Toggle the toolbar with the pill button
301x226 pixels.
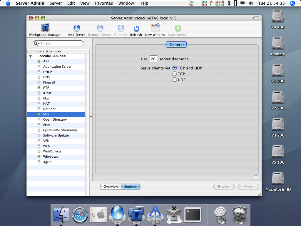click(256, 18)
